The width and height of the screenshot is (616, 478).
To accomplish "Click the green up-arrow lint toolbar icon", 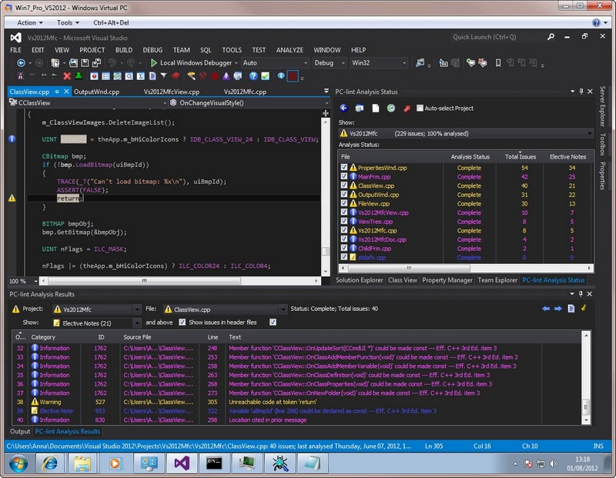I will tap(79, 75).
